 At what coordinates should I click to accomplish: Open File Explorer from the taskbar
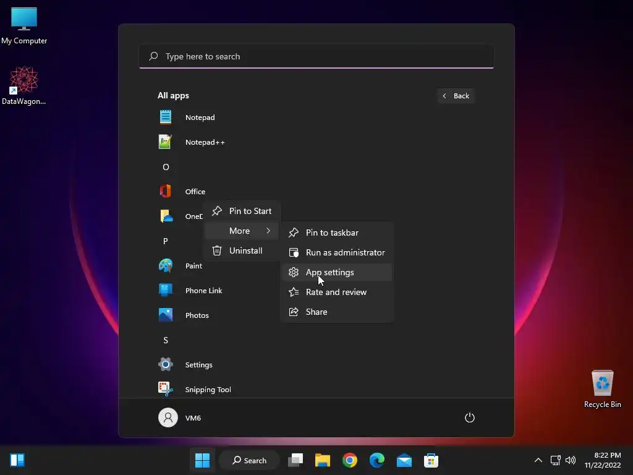point(323,460)
